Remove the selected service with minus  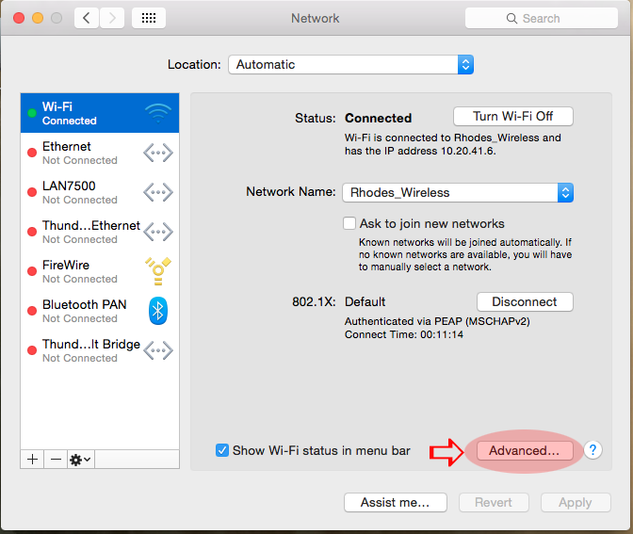point(56,460)
